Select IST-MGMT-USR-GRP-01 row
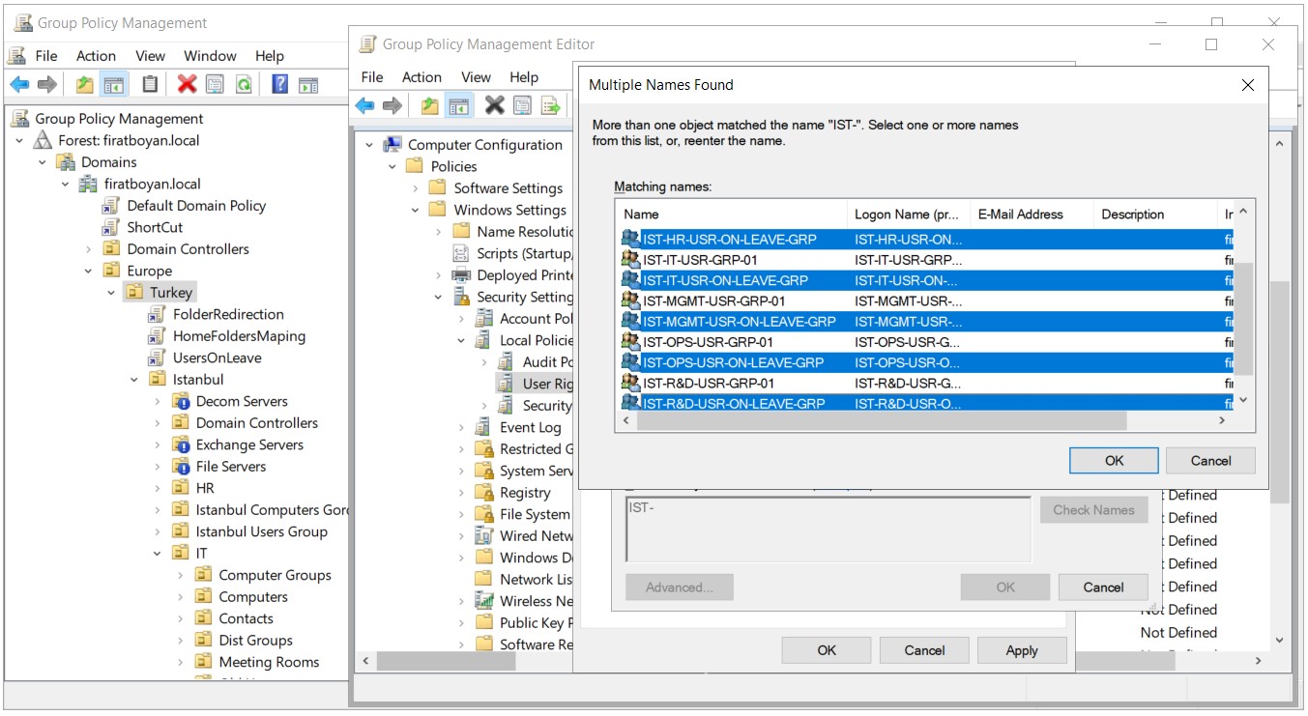The height and width of the screenshot is (716, 1308). click(x=928, y=301)
